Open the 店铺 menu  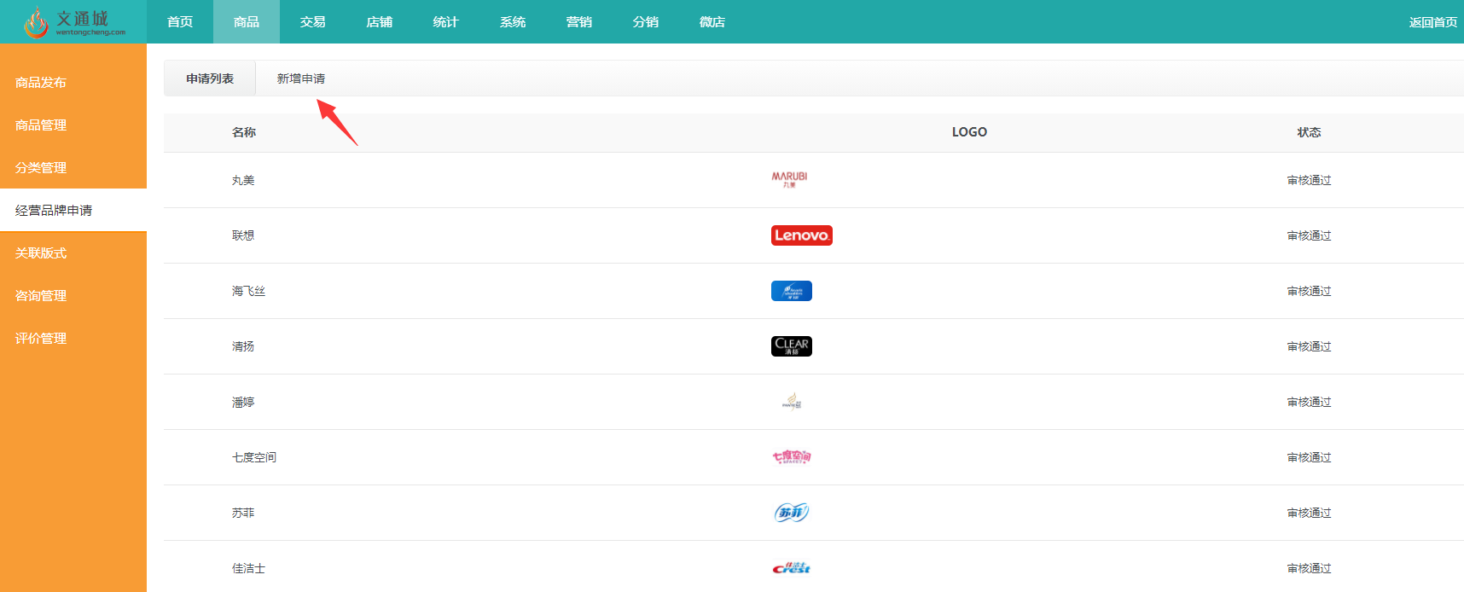point(380,22)
